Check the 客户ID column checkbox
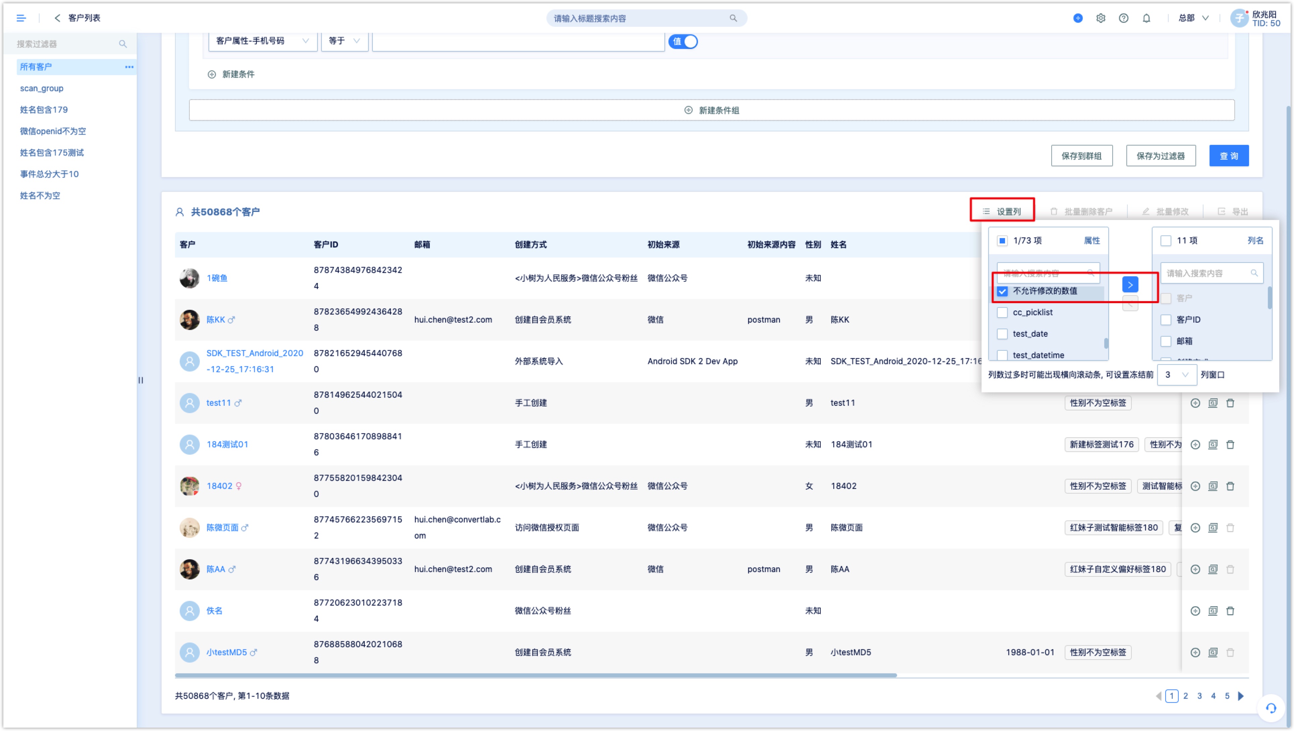The height and width of the screenshot is (731, 1294). point(1165,320)
